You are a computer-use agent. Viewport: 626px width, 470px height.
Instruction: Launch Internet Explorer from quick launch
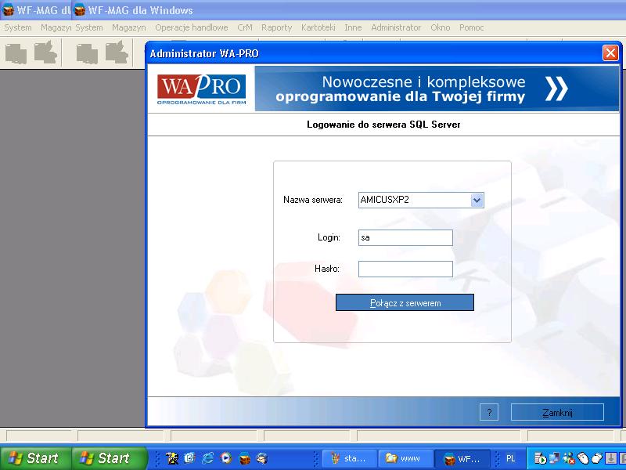(x=207, y=458)
